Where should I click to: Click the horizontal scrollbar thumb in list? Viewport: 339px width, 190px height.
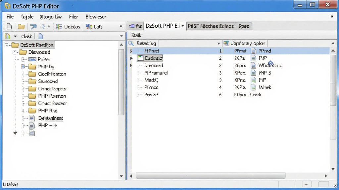click(x=211, y=176)
